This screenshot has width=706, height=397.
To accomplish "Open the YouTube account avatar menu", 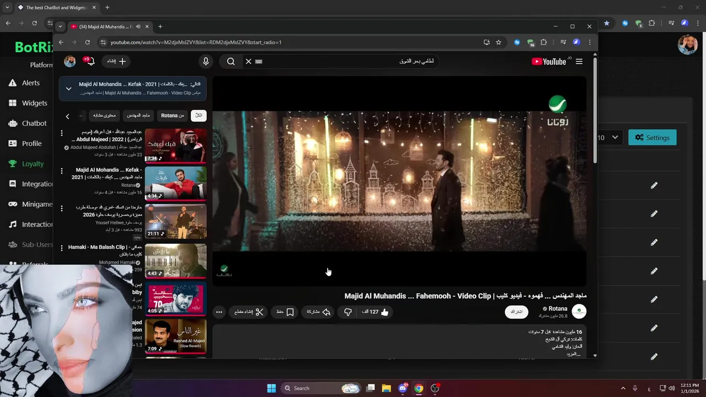I will click(x=70, y=61).
